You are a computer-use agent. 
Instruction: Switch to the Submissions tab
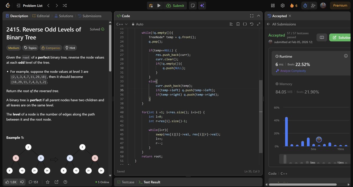click(89, 16)
